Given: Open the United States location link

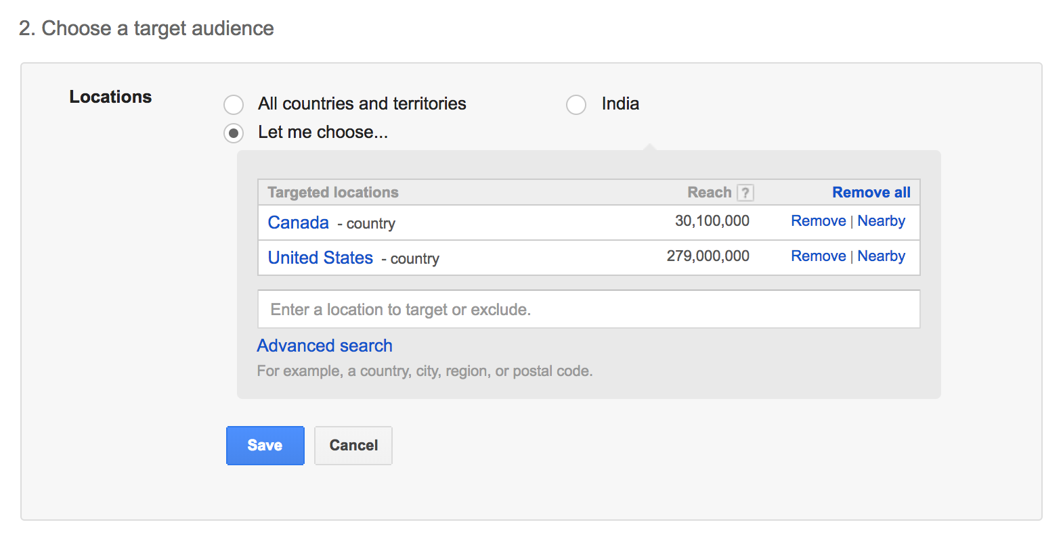Looking at the screenshot, I should 320,258.
